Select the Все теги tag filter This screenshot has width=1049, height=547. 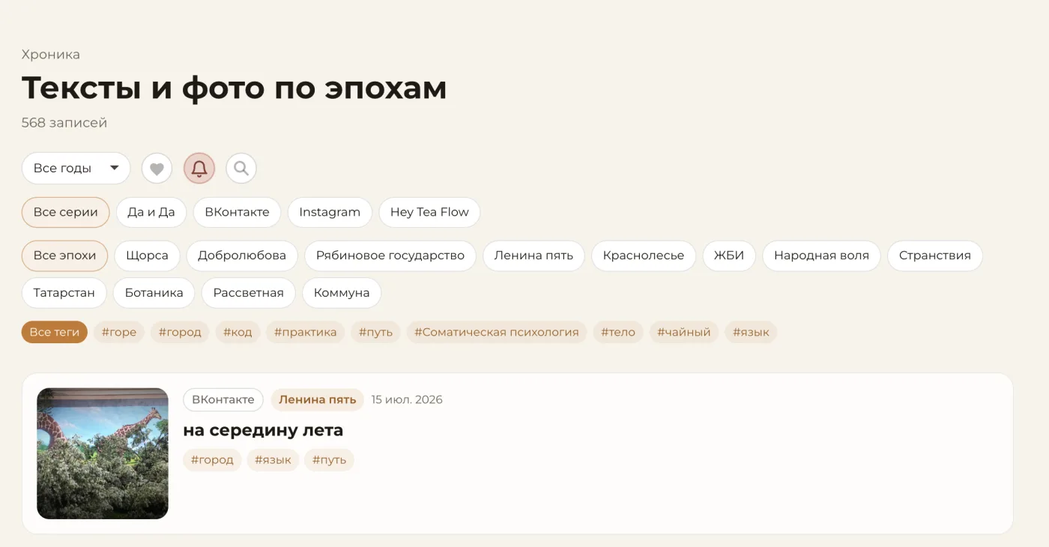[55, 332]
